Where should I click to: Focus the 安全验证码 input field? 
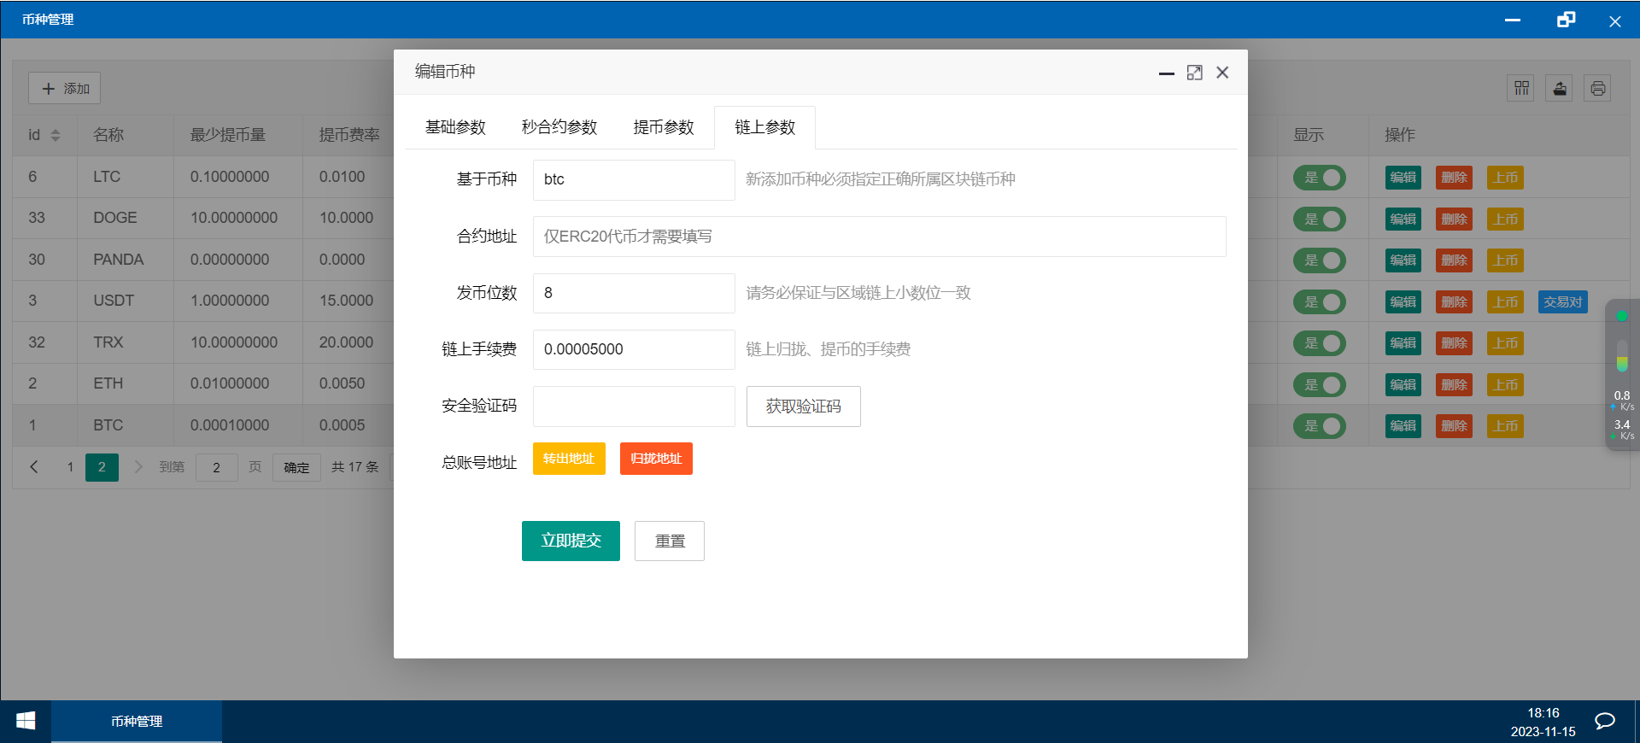634,407
